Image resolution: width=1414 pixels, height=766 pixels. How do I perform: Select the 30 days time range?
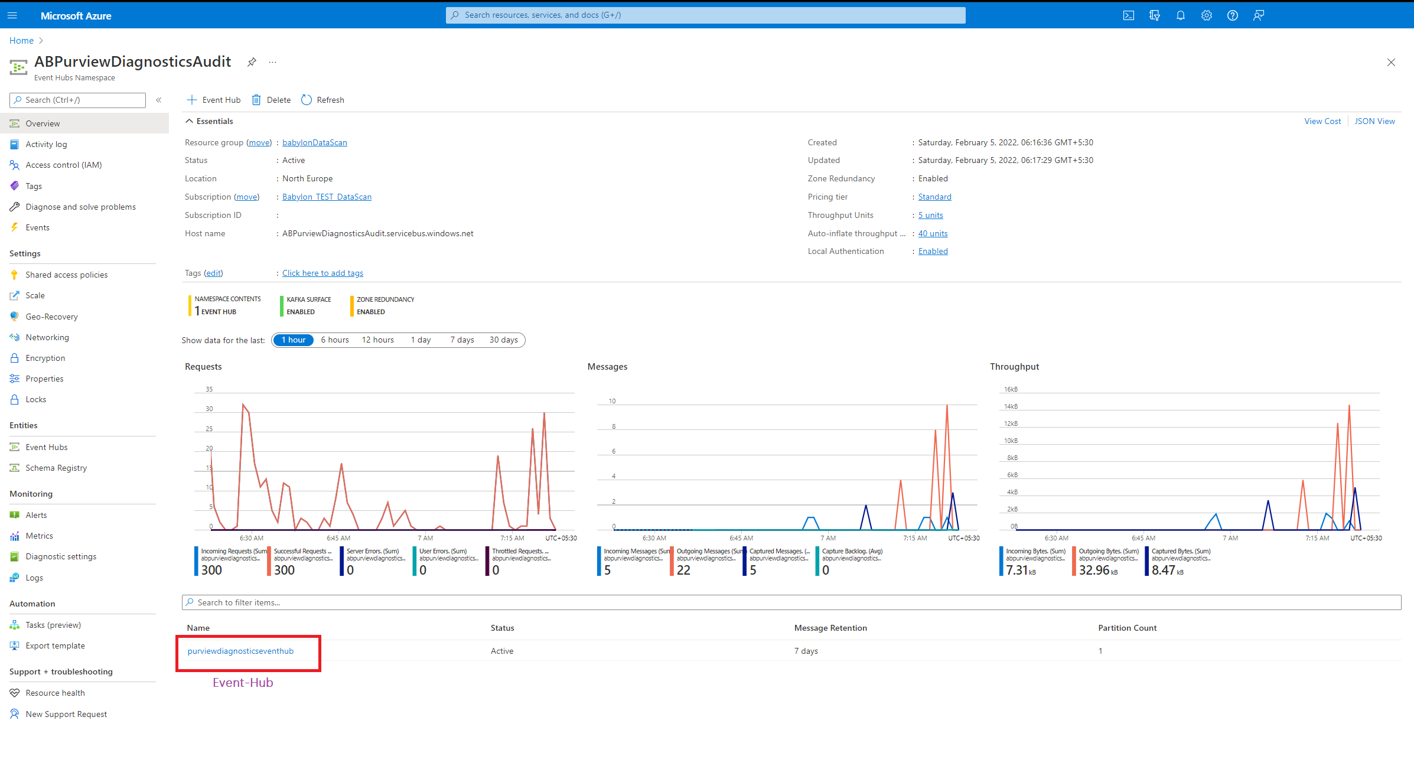click(x=503, y=340)
